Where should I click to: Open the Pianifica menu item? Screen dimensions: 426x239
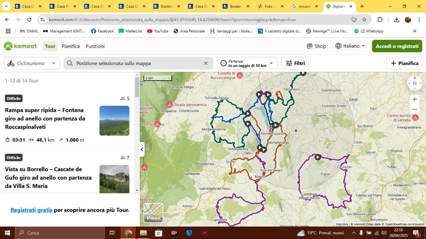71,46
